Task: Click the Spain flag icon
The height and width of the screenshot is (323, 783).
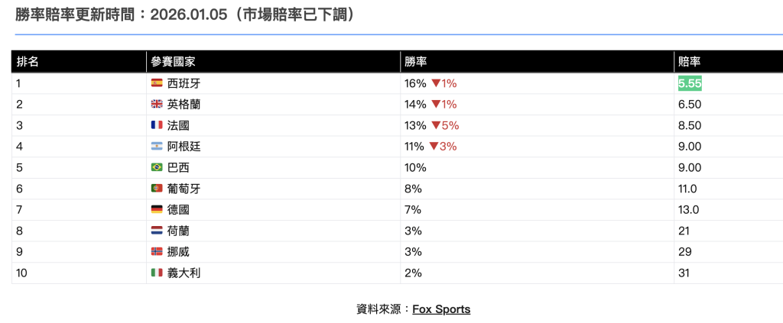Action: tap(157, 83)
